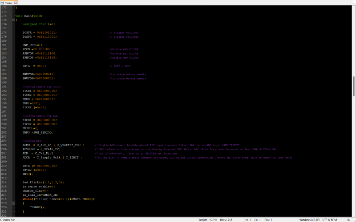Click the 'void main(void)' declaration
356x222 pixels.
coord(28,16)
